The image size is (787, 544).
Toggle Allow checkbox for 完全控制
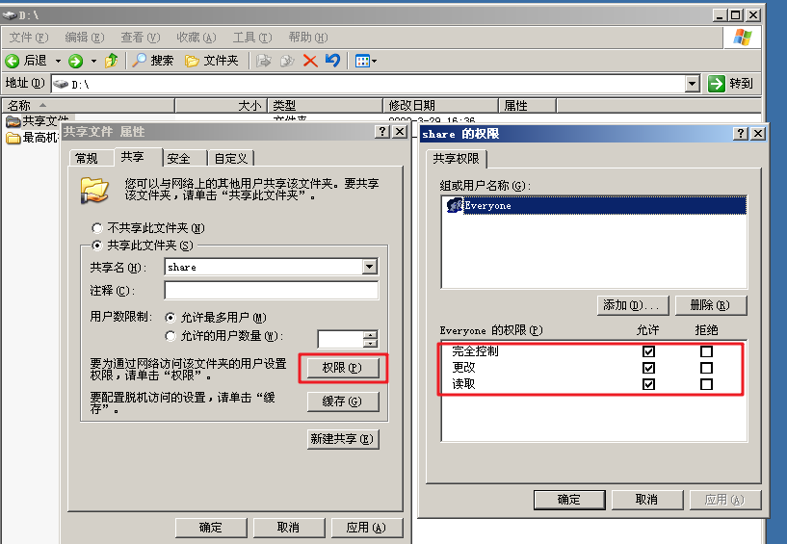[648, 351]
